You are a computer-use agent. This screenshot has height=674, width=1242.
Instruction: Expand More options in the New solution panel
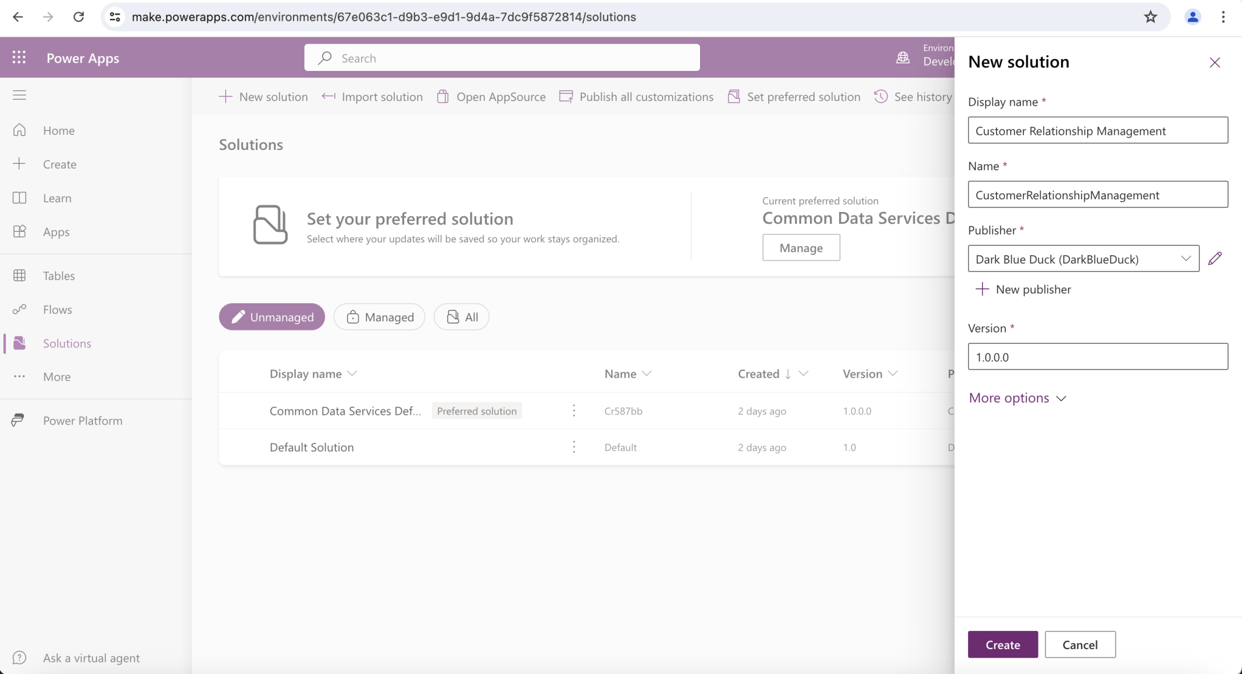[x=1017, y=397]
